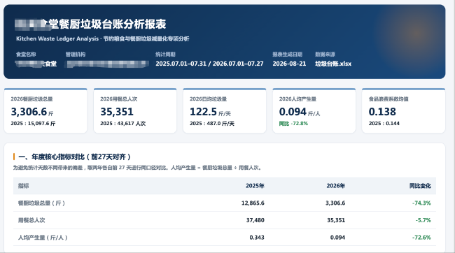Click 2025：15,097.6 斤 comparison text
455x253 pixels.
(x=33, y=124)
